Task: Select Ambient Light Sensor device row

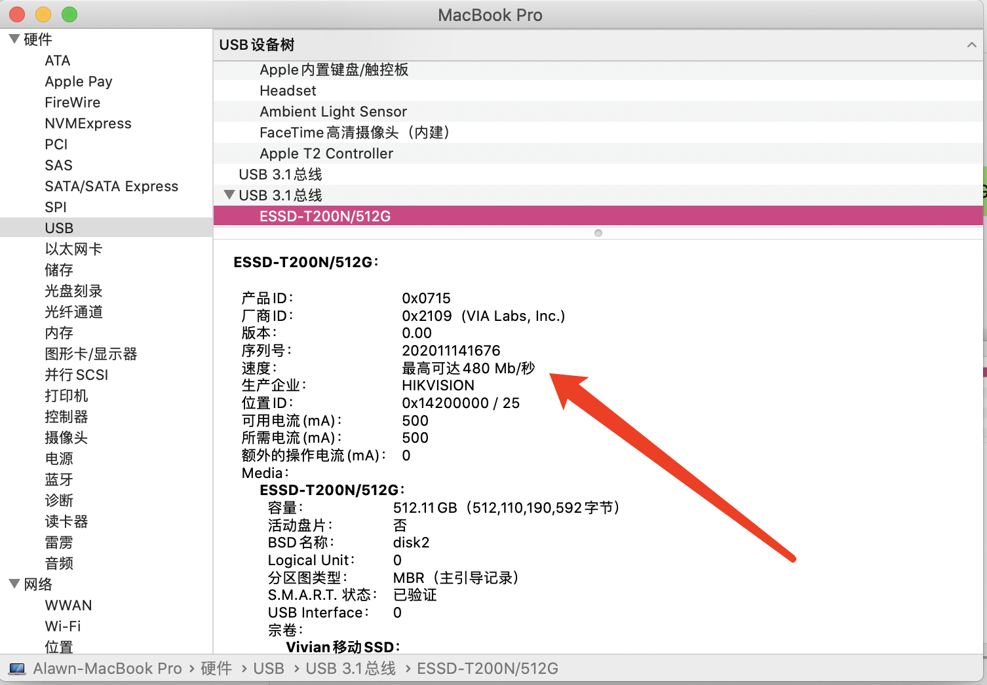Action: pyautogui.click(x=333, y=111)
